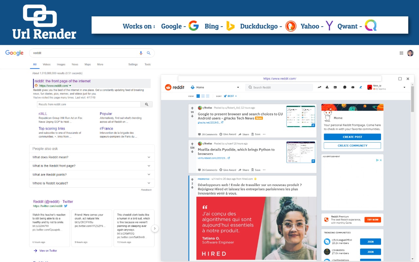Image resolution: width=419 pixels, height=262 pixels.
Task: Expand 'What does Reddit mean?' question
Action: [92, 157]
